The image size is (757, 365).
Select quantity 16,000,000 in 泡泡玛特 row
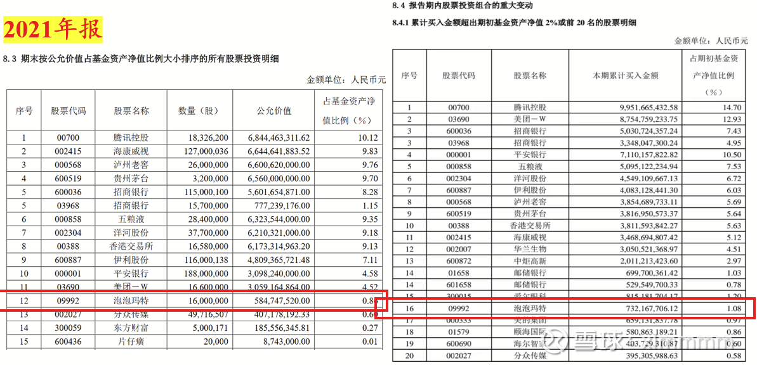[208, 302]
